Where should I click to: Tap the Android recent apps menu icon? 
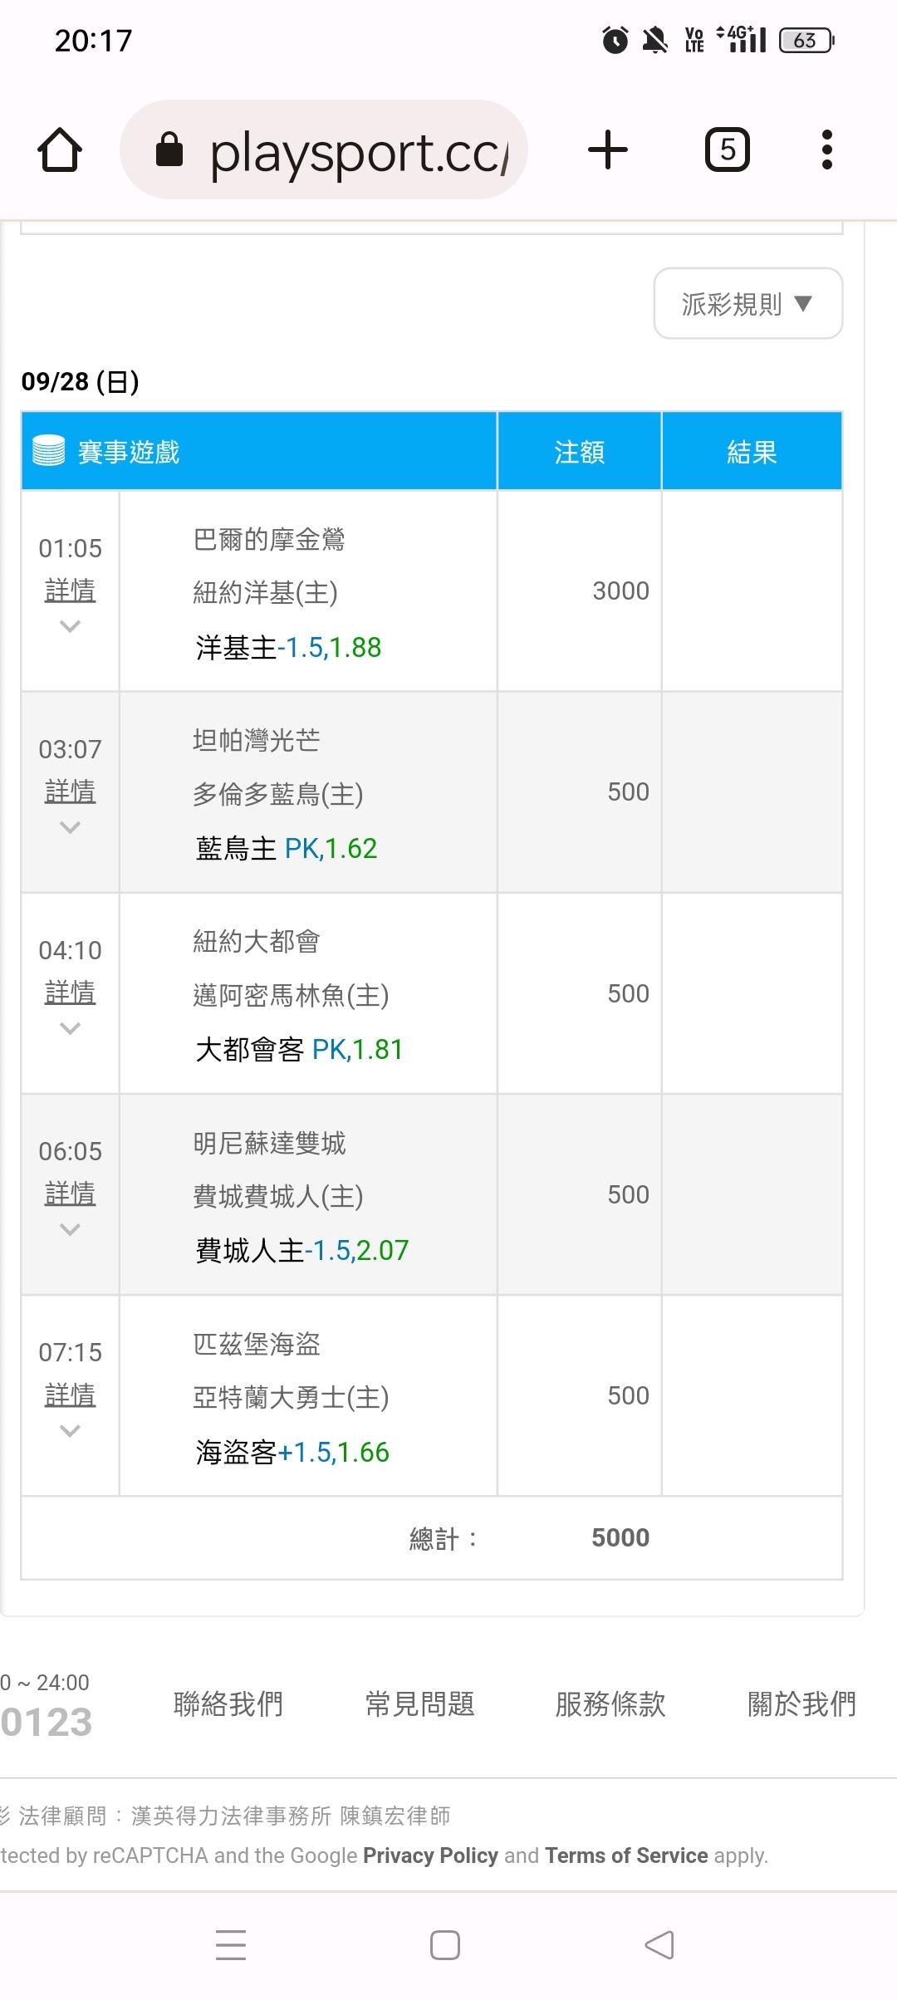pos(230,1945)
